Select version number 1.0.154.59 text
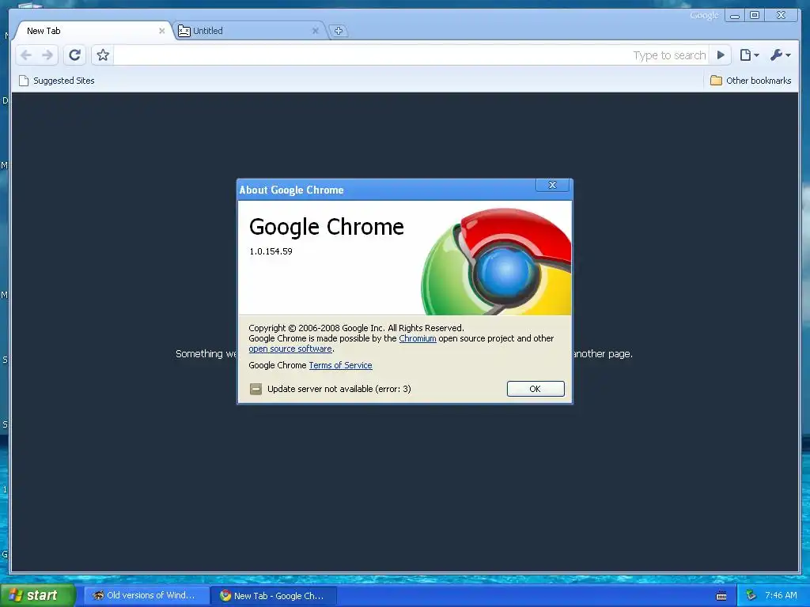The width and height of the screenshot is (810, 607). (271, 251)
